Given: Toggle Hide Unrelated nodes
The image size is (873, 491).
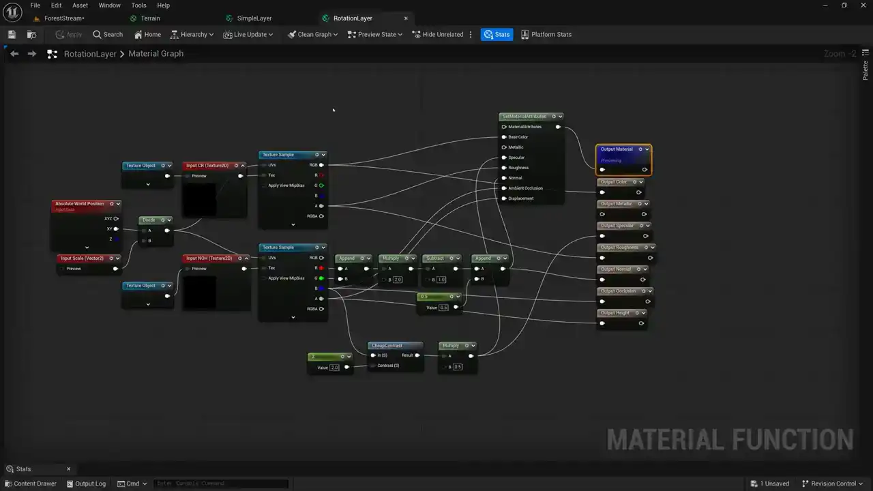Looking at the screenshot, I should point(437,35).
